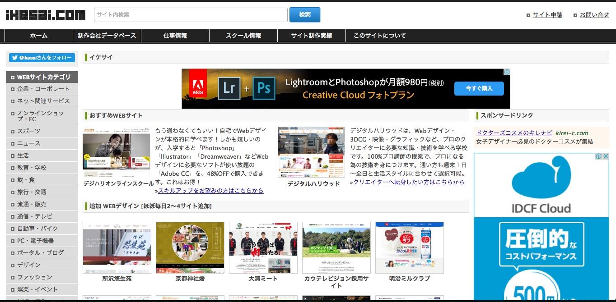Viewport: 616px width, 302px height.
Task: Click the デジタルハリウッド caption text
Action: pyautogui.click(x=313, y=184)
